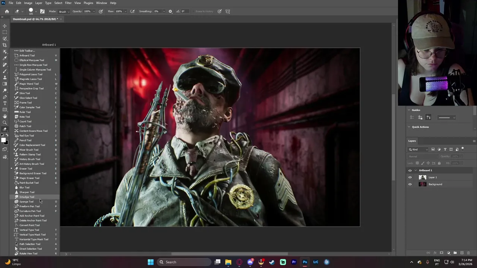Open Windows Start button on taskbar

click(151, 262)
